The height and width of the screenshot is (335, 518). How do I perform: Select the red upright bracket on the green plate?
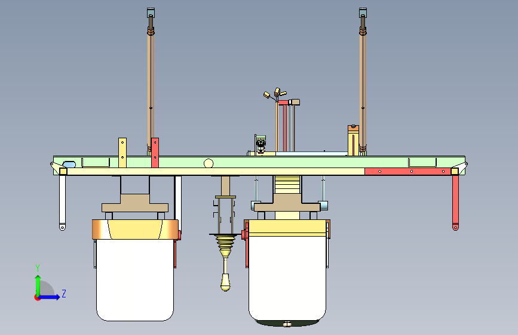[x=155, y=153]
